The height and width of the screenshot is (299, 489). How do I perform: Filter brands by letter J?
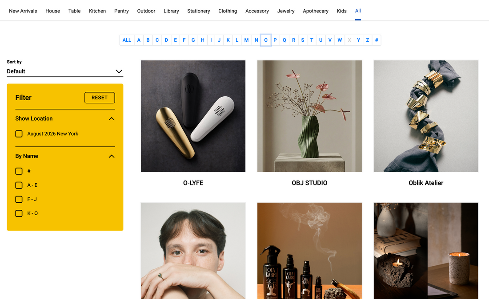219,40
